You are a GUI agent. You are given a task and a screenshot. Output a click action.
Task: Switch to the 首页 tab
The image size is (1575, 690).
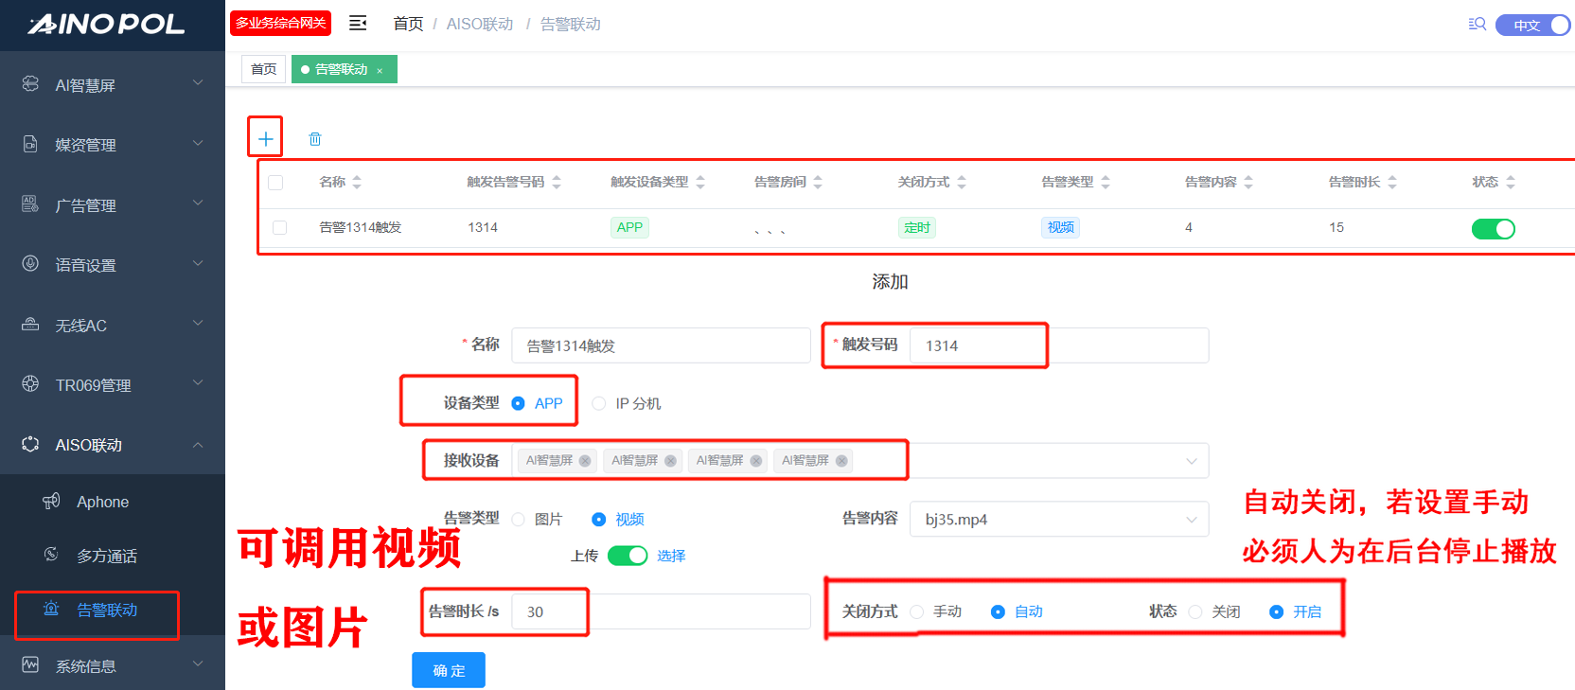point(263,69)
